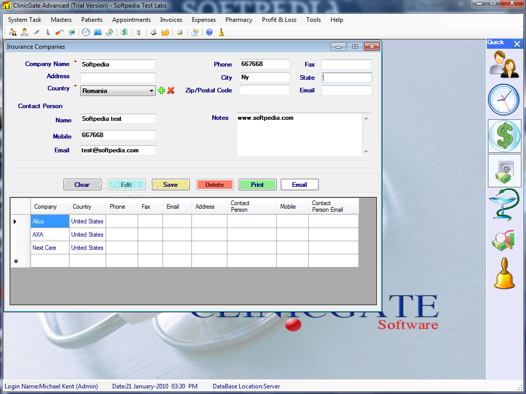Click the red Delete button
Image resolution: width=526 pixels, height=394 pixels.
pyautogui.click(x=215, y=185)
